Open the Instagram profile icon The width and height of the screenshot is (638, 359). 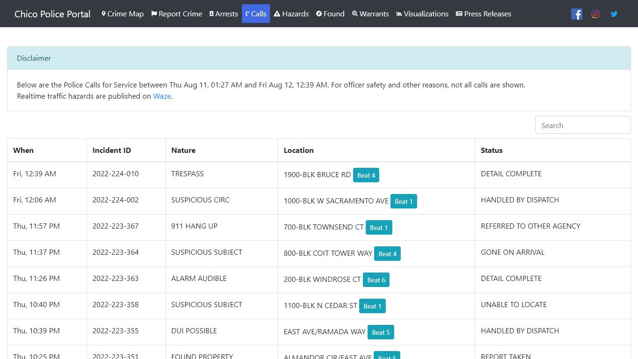pyautogui.click(x=595, y=14)
